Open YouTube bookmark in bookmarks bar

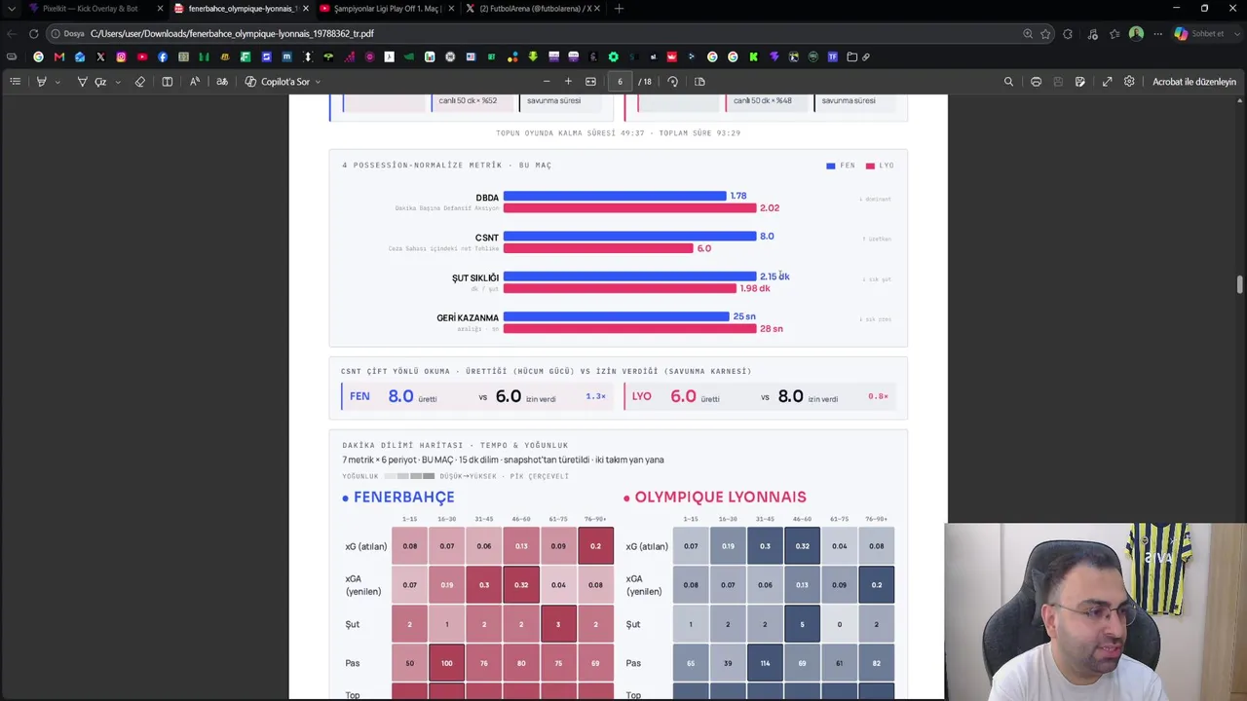[142, 56]
